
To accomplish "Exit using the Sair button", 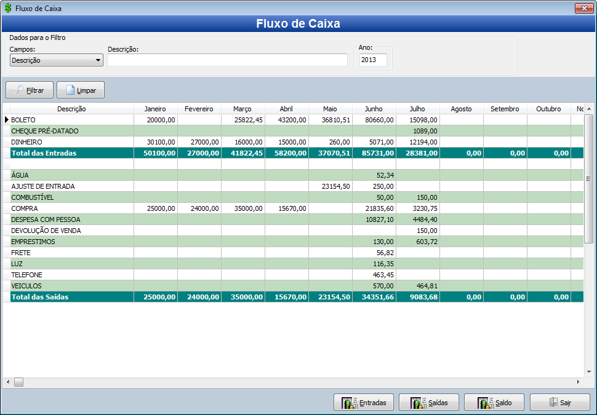I will [560, 402].
